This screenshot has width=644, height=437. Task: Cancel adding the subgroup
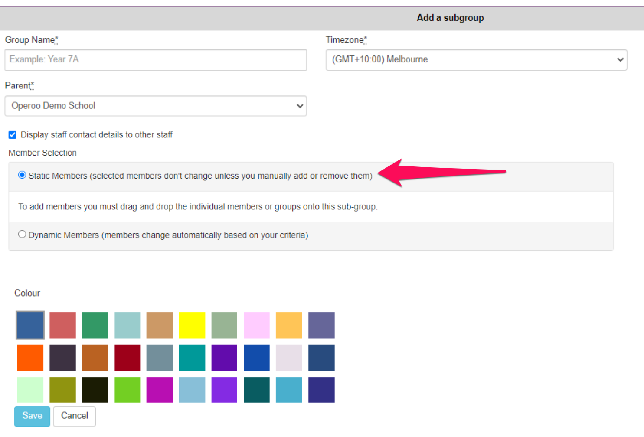click(75, 416)
